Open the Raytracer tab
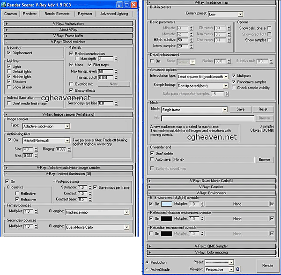 click(x=85, y=14)
